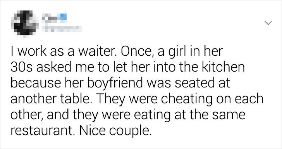Screen dimensions: 282x149
Task: Click the word "because" starting third line
Action: click(36, 83)
